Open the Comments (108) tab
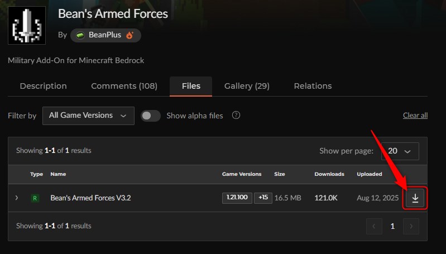 coord(124,86)
